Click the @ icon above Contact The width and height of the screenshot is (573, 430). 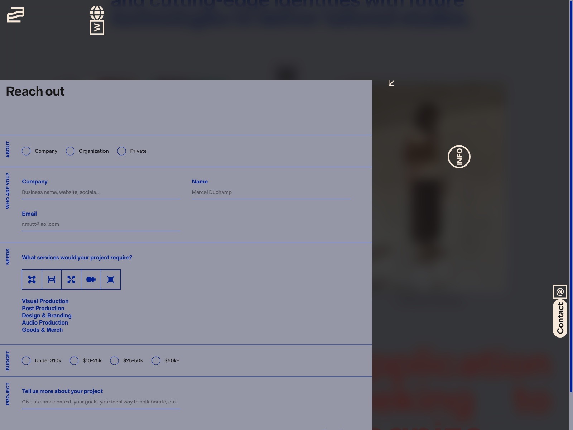(x=560, y=292)
